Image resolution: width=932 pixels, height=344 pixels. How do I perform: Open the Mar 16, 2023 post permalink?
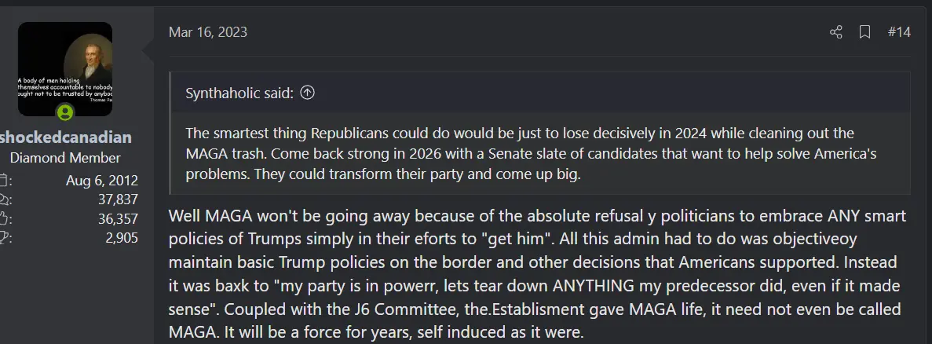(207, 32)
